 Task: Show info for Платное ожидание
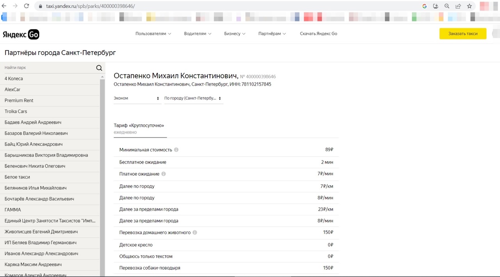click(164, 174)
